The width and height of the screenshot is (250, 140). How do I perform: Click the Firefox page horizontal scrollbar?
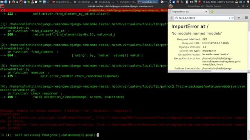(190, 71)
